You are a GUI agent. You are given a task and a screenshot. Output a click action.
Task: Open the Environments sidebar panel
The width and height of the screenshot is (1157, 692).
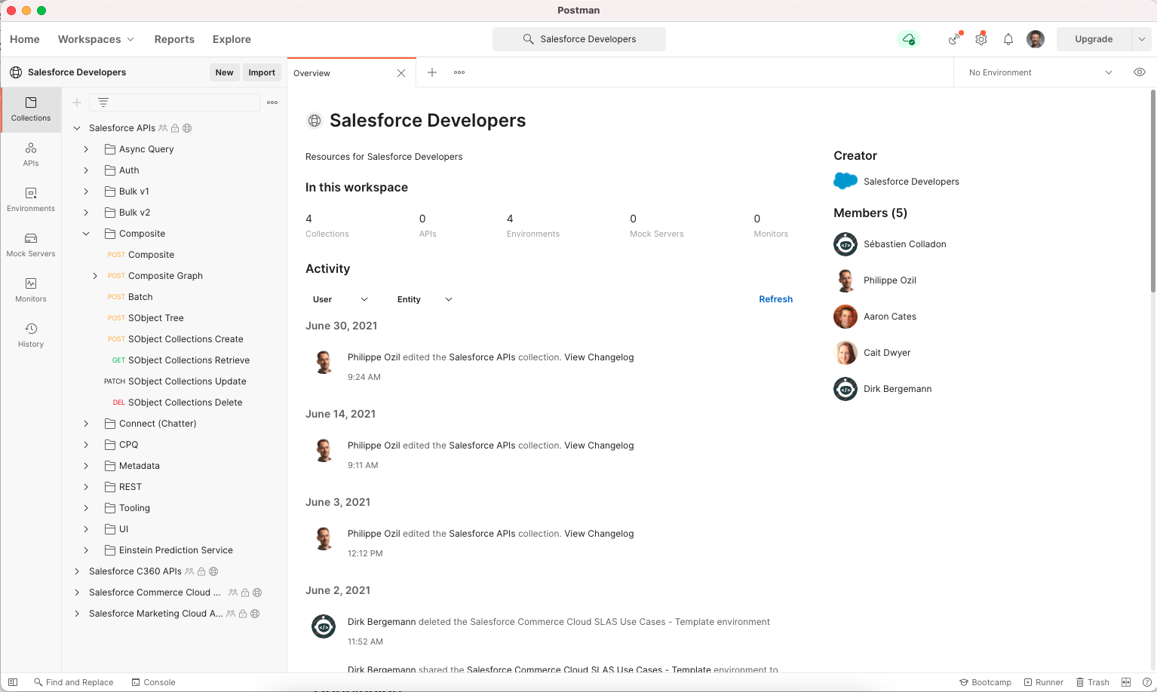[31, 200]
